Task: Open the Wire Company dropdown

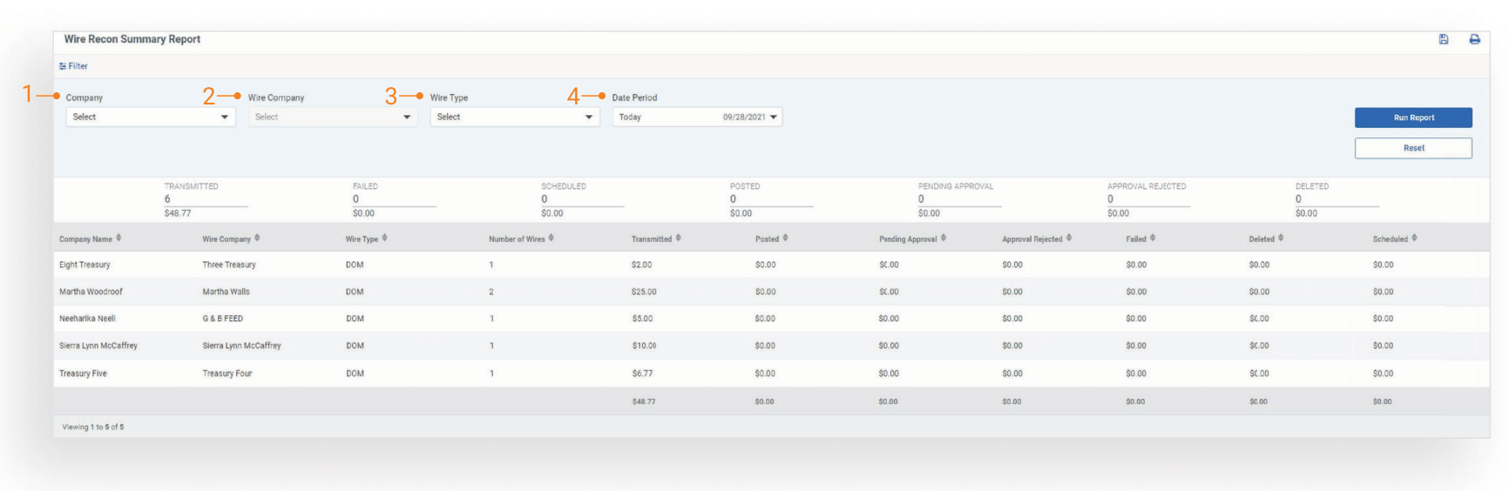Action: pyautogui.click(x=333, y=117)
